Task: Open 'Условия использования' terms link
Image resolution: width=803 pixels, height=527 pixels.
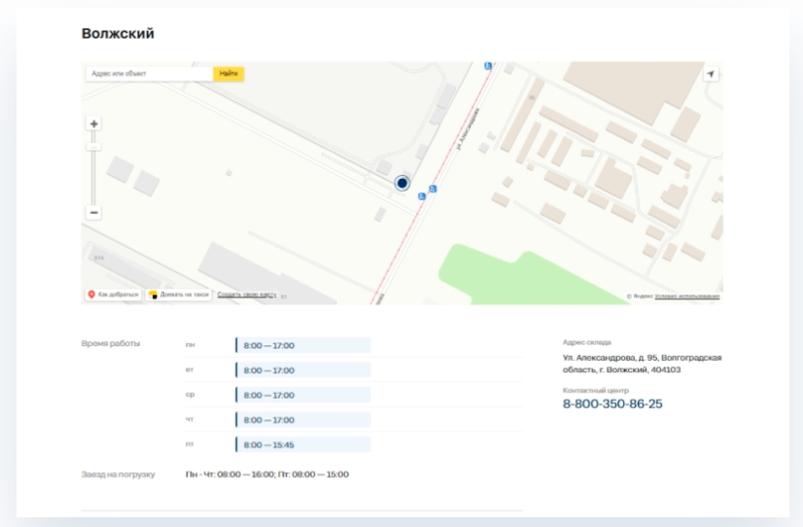Action: pyautogui.click(x=687, y=296)
